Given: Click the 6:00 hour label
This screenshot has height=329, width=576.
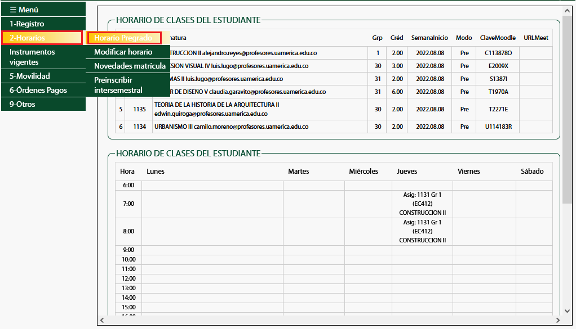Looking at the screenshot, I should pyautogui.click(x=129, y=186).
